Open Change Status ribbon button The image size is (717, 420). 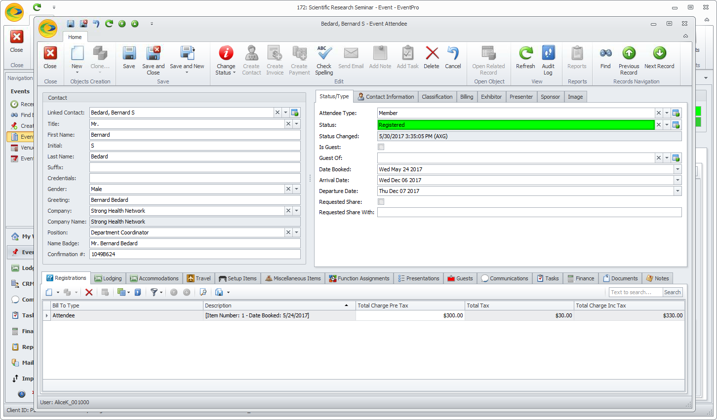click(226, 60)
